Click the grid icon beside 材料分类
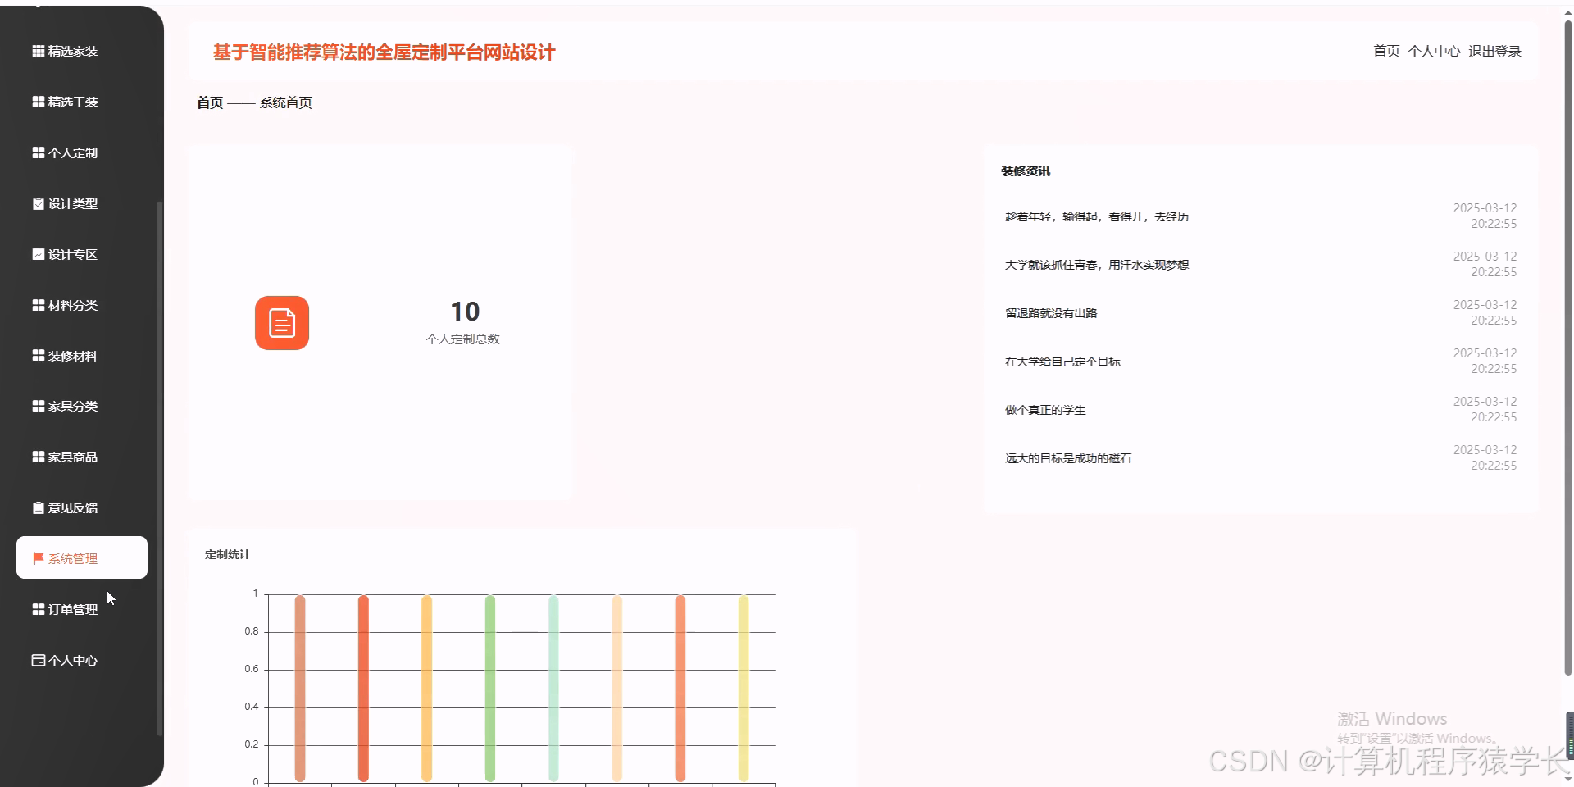Image resolution: width=1574 pixels, height=787 pixels. coord(39,305)
